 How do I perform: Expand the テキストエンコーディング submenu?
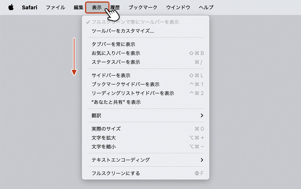[x=146, y=160]
